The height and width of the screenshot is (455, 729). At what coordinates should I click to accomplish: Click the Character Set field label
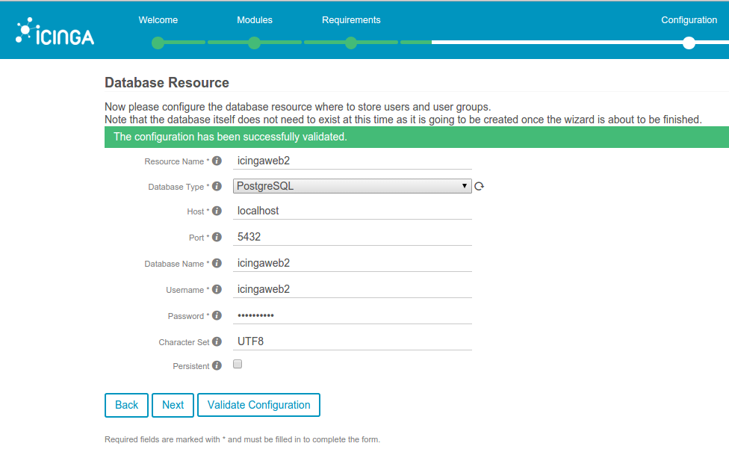tap(184, 342)
